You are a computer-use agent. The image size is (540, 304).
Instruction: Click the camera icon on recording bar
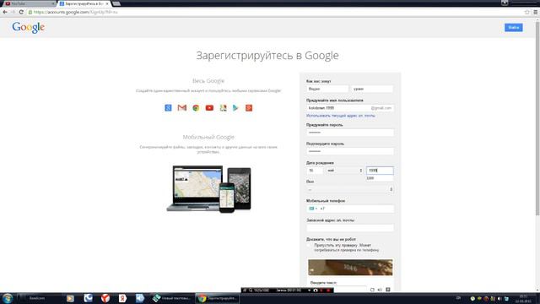click(x=315, y=290)
